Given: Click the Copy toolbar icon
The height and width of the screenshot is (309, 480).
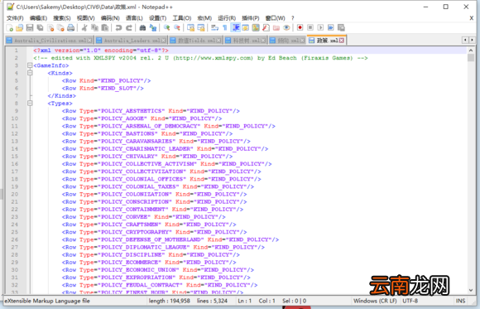Looking at the screenshot, I should (95, 28).
